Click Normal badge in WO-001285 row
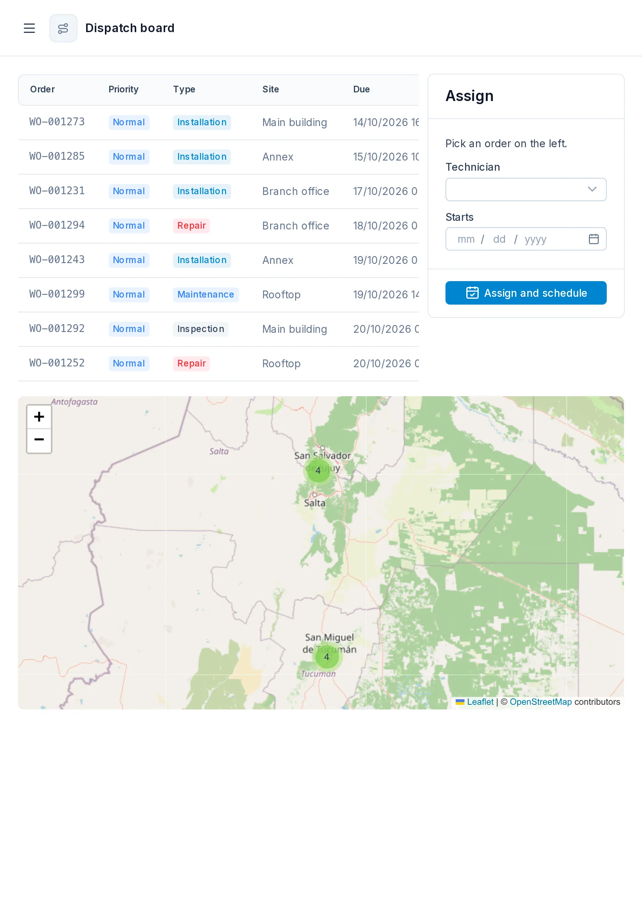The image size is (642, 924). [x=129, y=157]
